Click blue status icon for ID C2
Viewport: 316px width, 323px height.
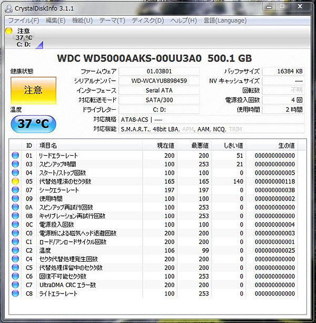[15, 250]
